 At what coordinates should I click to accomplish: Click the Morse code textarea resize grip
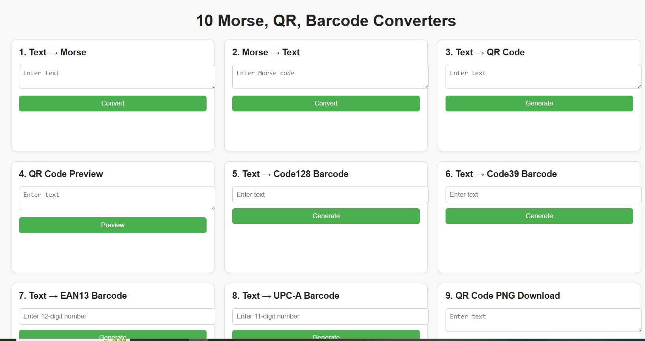[x=426, y=86]
